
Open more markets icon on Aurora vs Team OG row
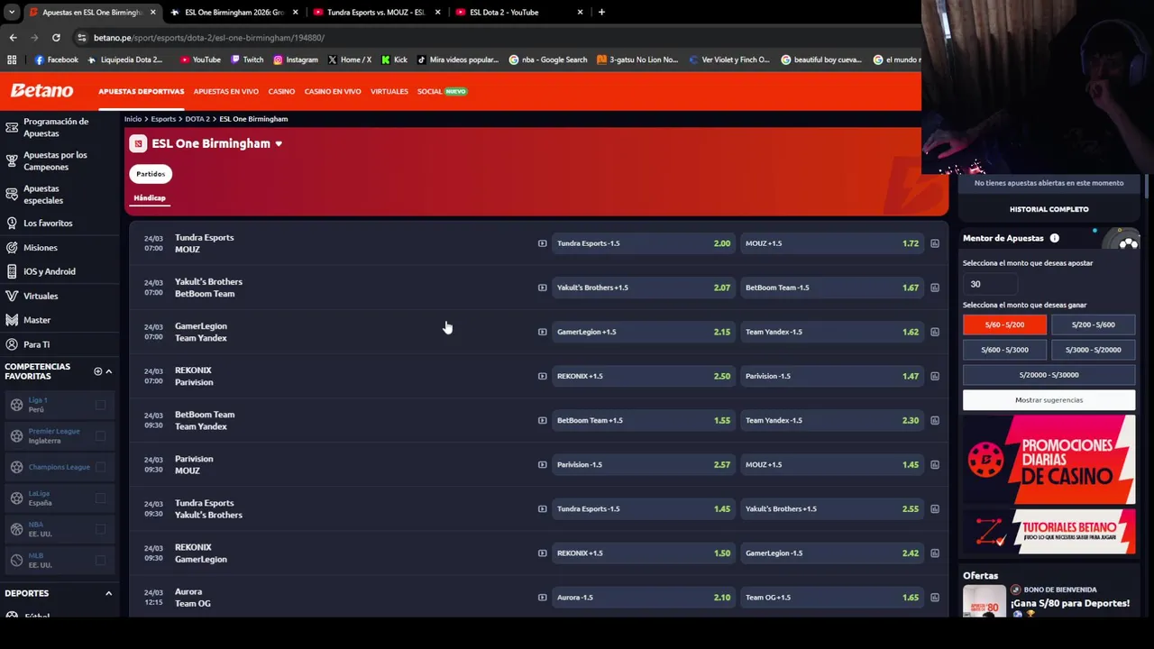(x=935, y=598)
